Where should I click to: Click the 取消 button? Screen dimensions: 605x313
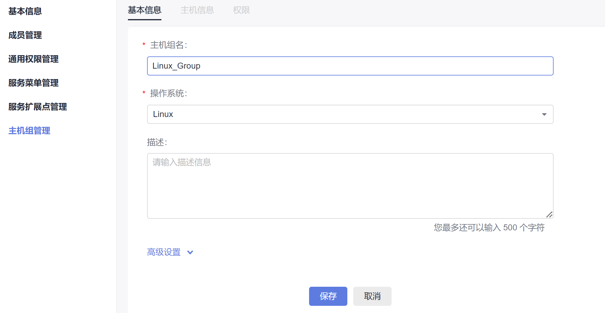click(372, 296)
